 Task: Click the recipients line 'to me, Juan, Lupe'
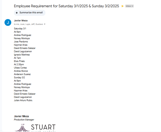[28, 24]
